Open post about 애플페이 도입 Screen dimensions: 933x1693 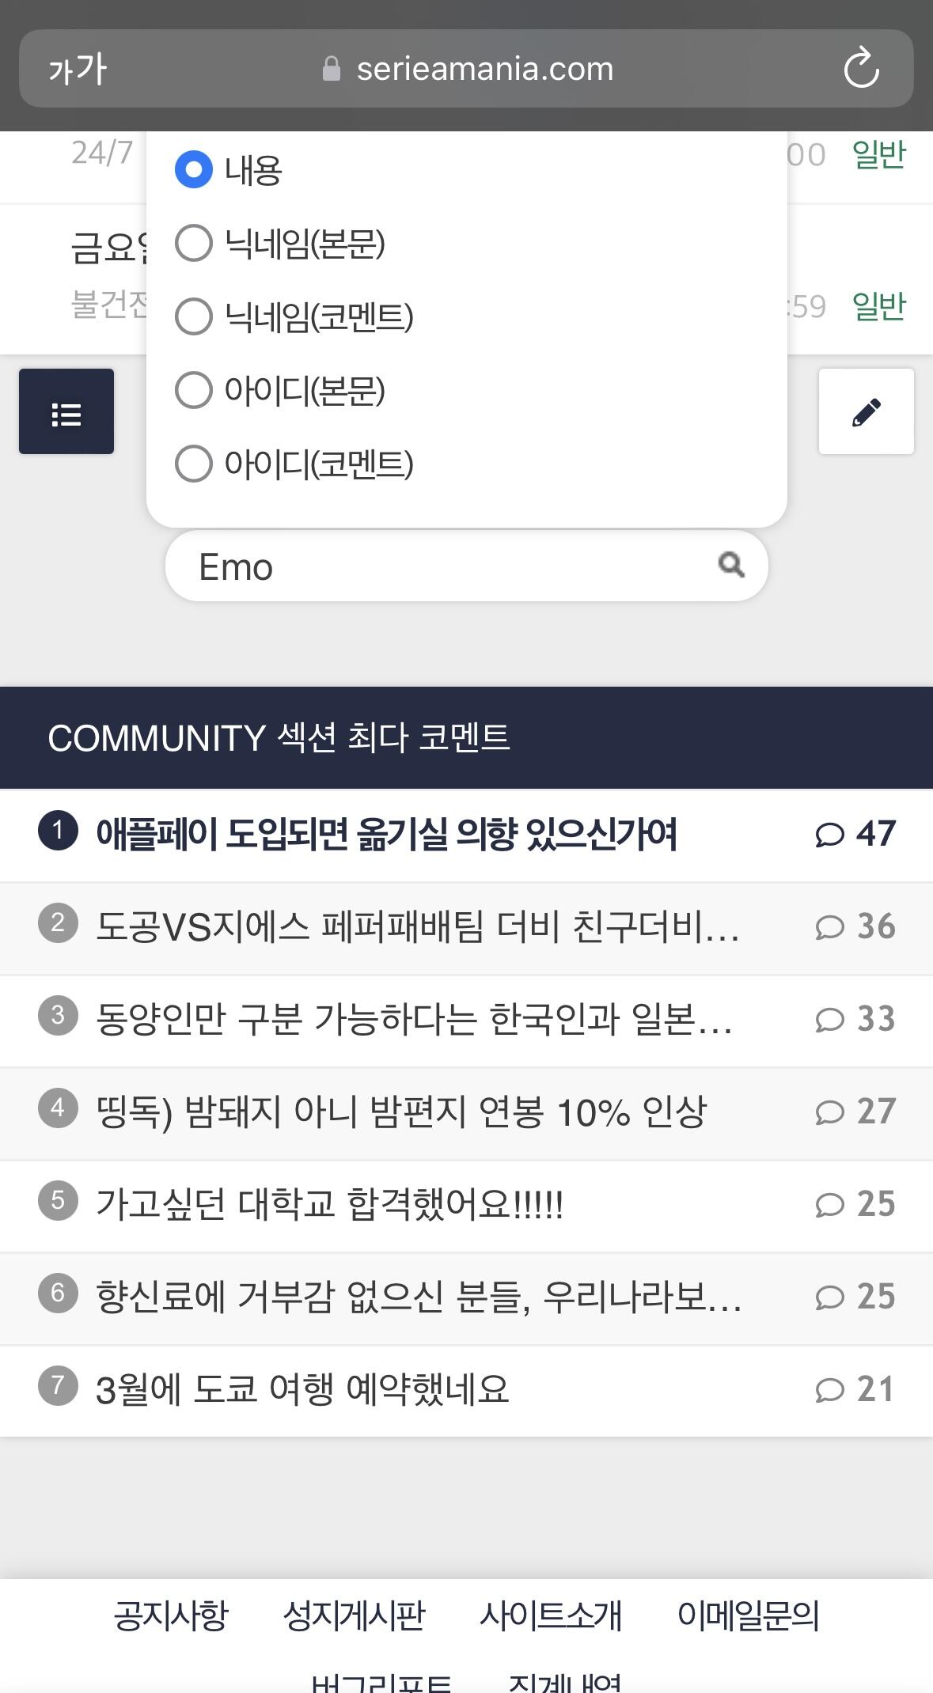386,835
